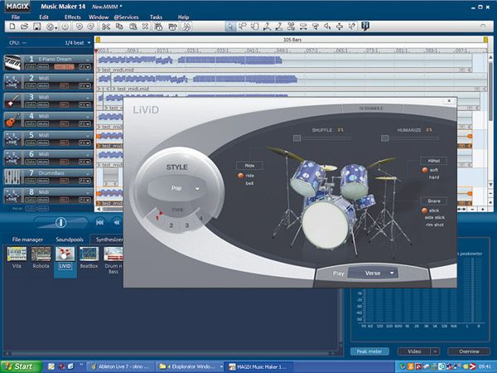Viewport: 497px width, 373px height.
Task: Expand the Verse play section dropdown
Action: click(x=391, y=272)
